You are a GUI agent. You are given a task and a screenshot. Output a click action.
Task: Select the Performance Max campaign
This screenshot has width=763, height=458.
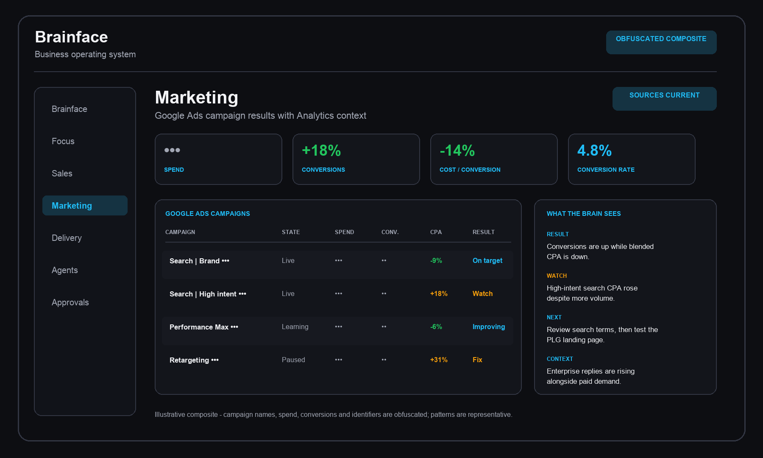pyautogui.click(x=337, y=331)
